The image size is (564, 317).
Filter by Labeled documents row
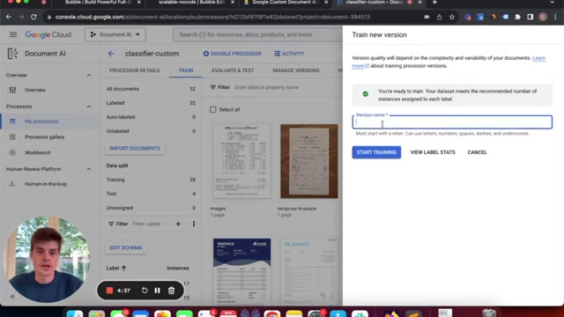151,103
